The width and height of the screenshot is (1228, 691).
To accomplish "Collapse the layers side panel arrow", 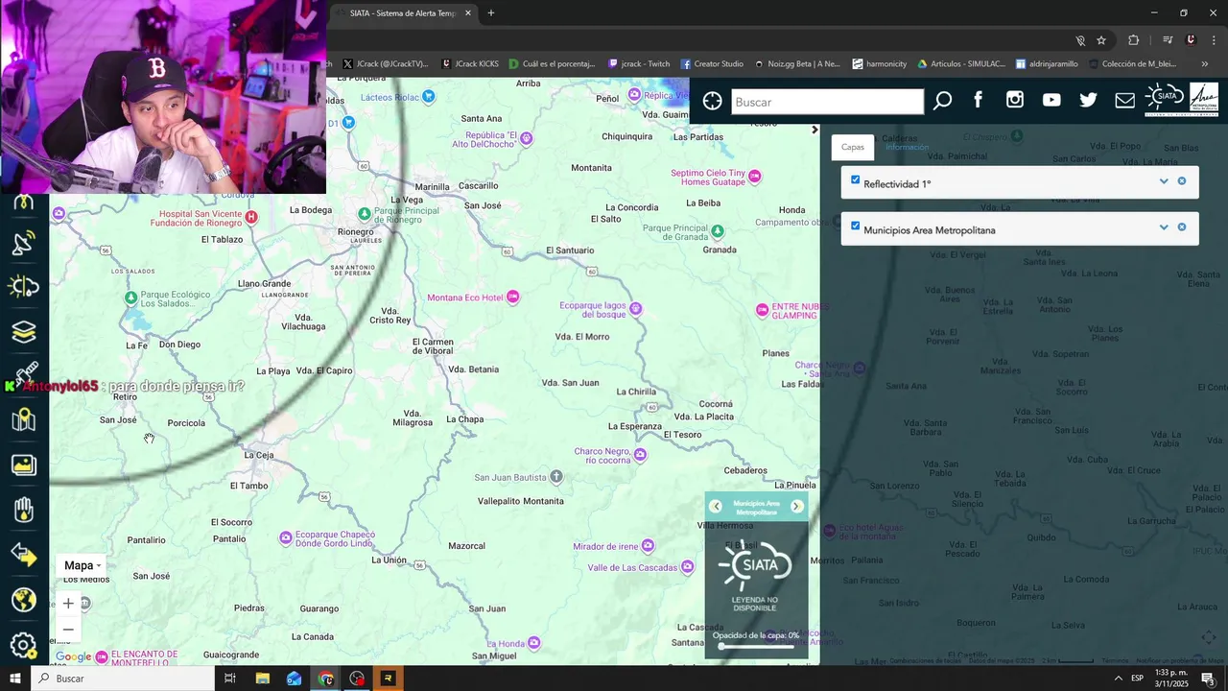I will (815, 130).
